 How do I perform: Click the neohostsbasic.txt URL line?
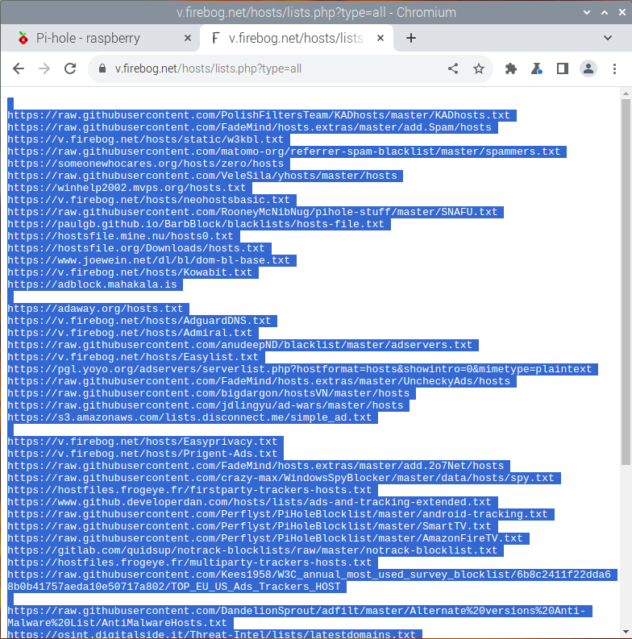click(148, 200)
